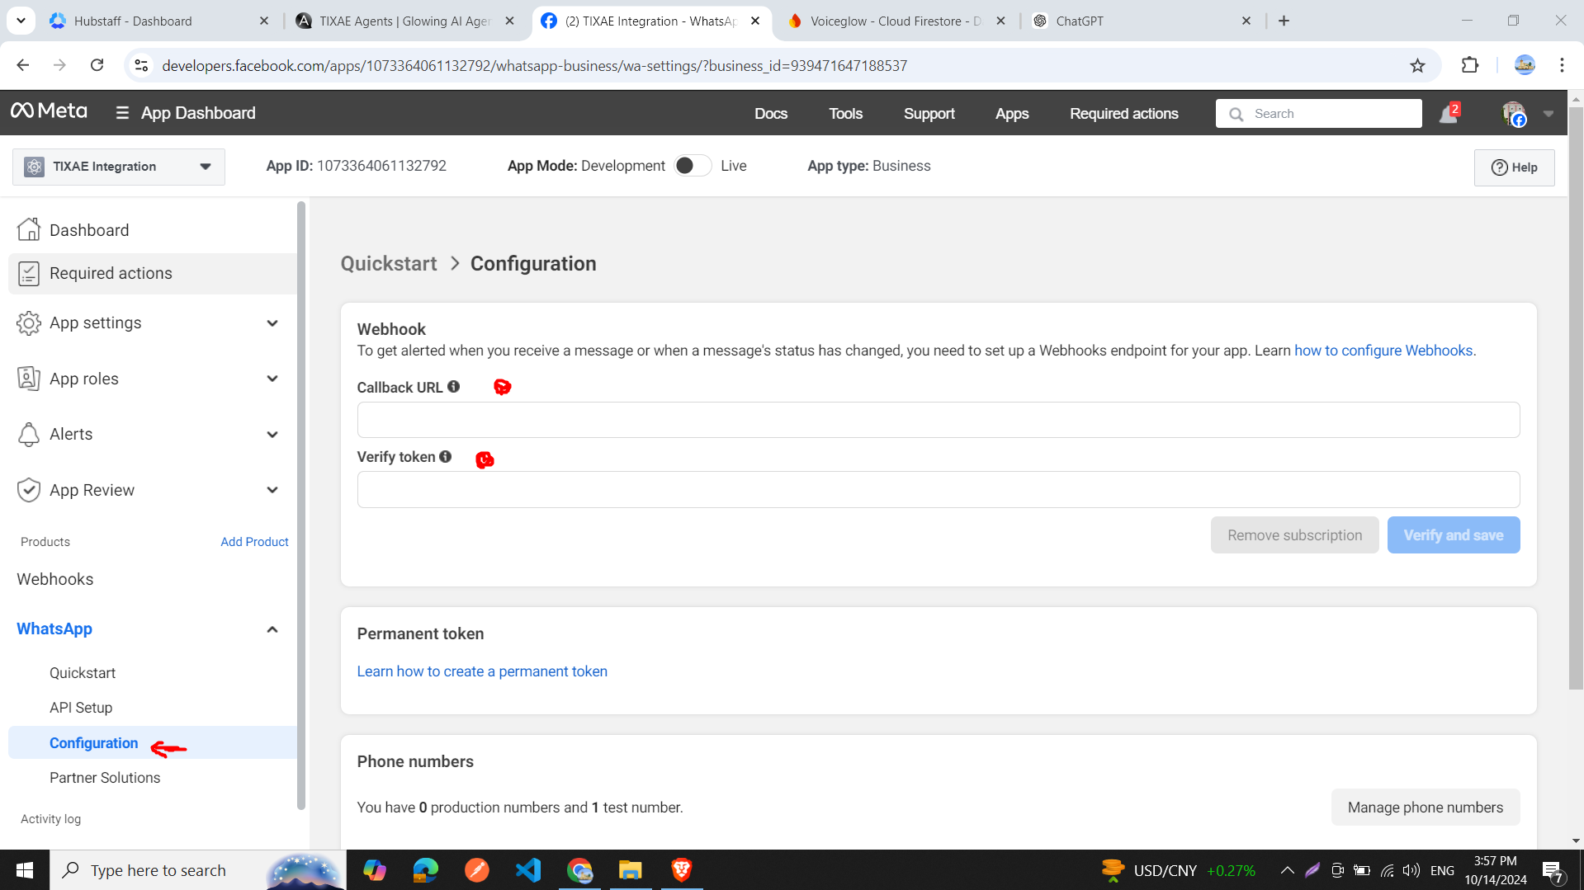Open Required actions in top navigation
Viewport: 1584px width, 890px height.
pos(1124,114)
